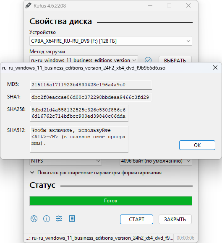The width and height of the screenshot is (222, 243).
Task: Select the MD5 hash value field
Action: [x=91, y=85]
